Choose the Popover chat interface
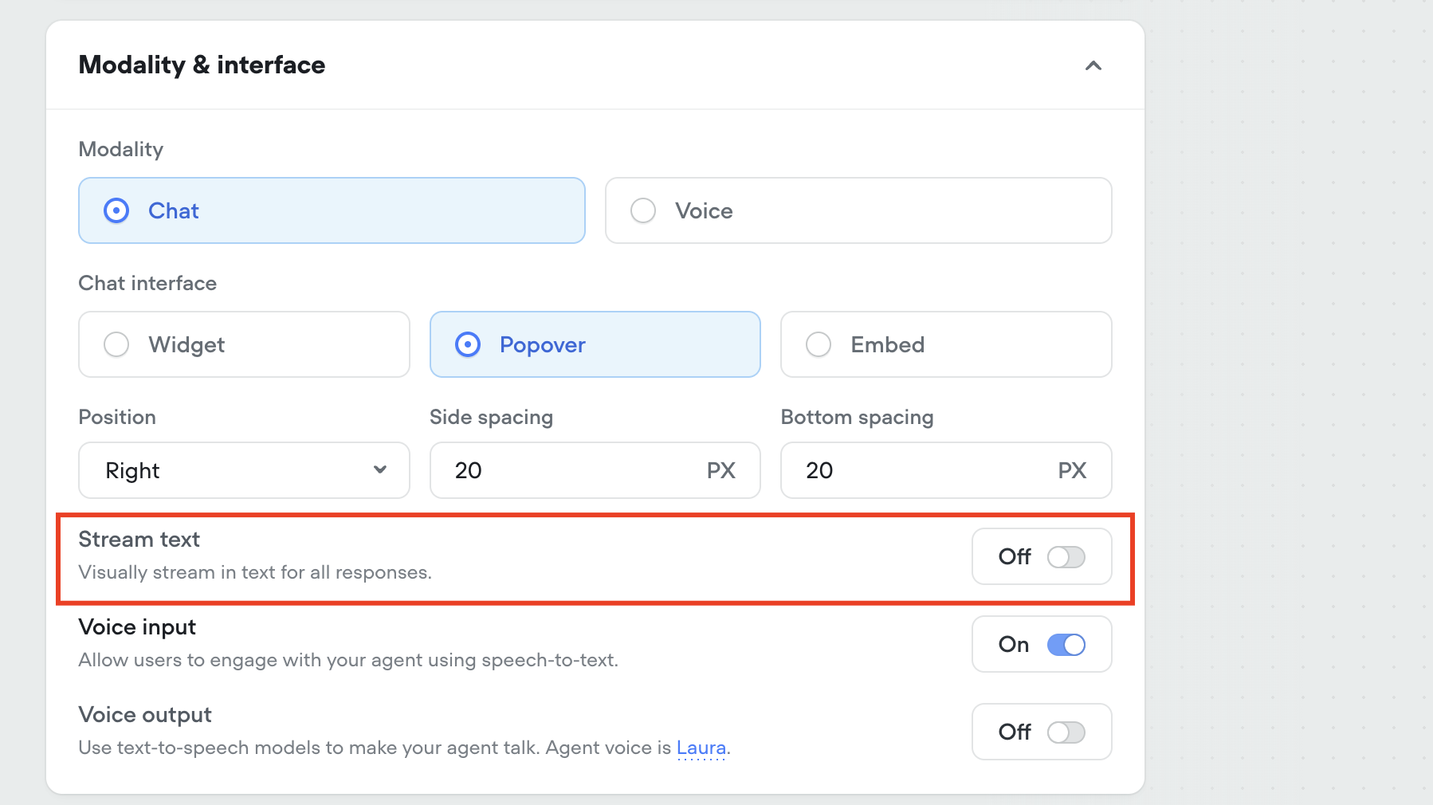Viewport: 1433px width, 805px height. coord(595,344)
